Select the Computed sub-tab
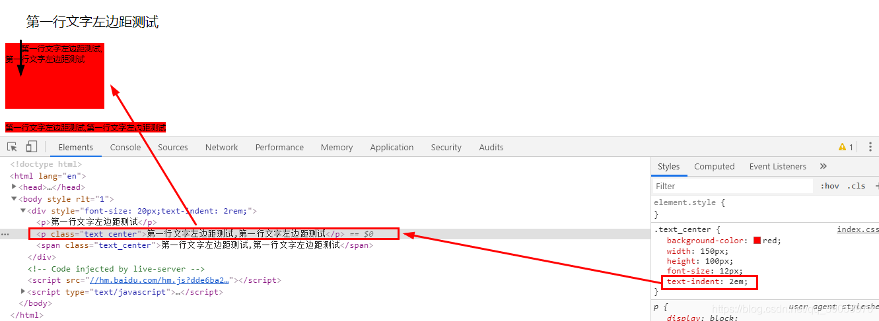This screenshot has height=321, width=879. (714, 166)
